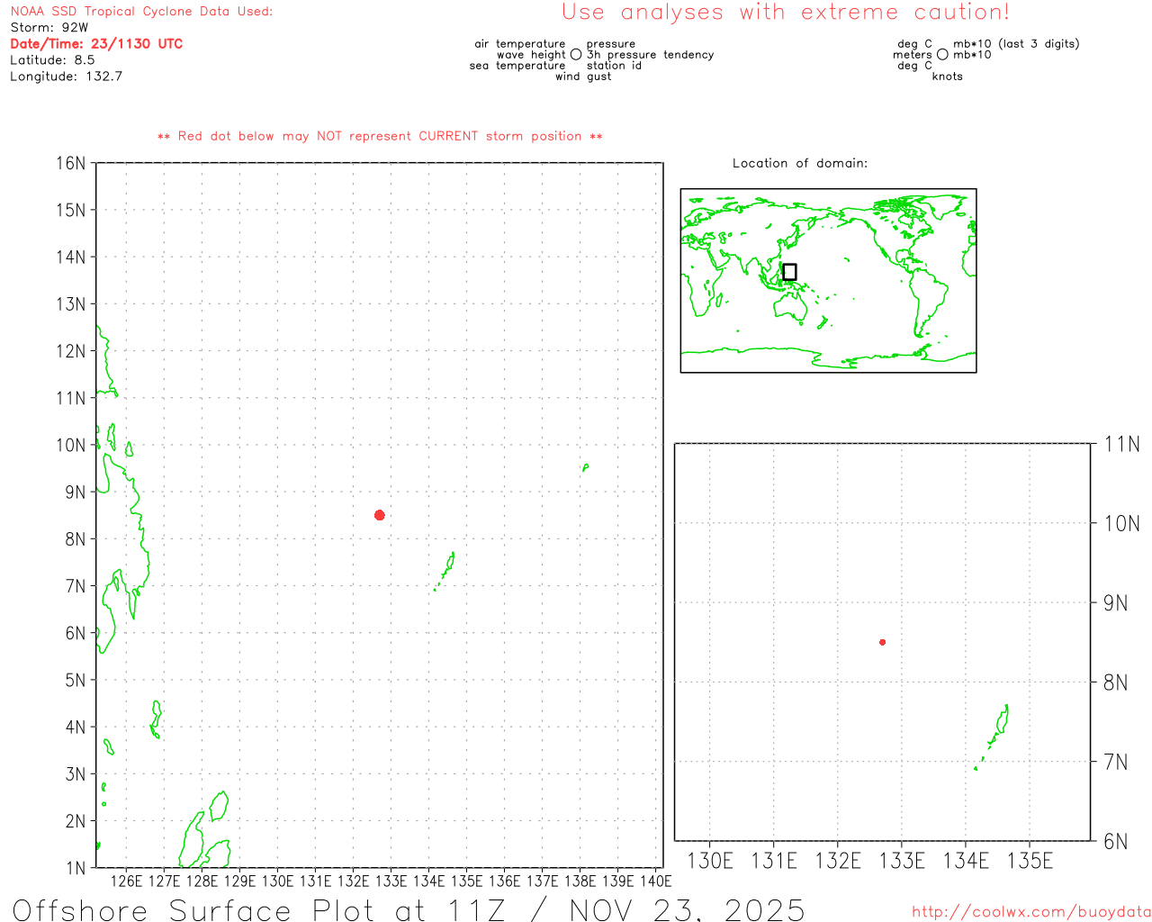1152x922 pixels.
Task: Open the coolwx.com/buoydata link
Action: [1031, 912]
